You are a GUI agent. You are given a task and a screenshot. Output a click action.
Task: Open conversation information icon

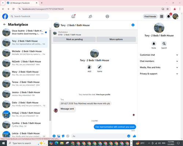(x=133, y=25)
